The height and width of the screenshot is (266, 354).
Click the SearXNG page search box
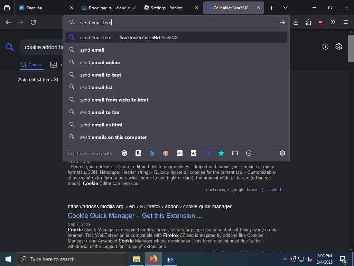click(42, 47)
